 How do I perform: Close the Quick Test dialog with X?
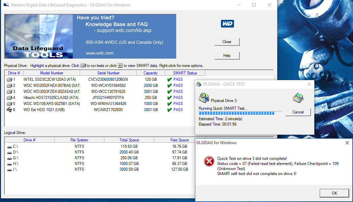click(309, 84)
